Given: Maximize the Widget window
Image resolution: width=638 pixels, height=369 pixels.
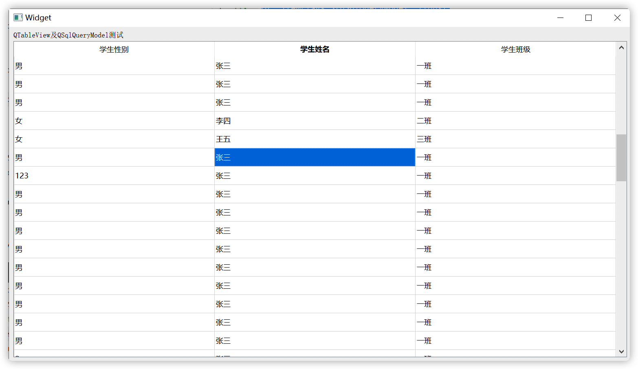Looking at the screenshot, I should coord(588,18).
